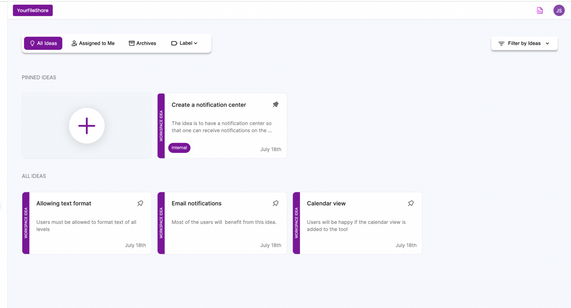Open the Filter by Ideas dropdown

coord(524,43)
